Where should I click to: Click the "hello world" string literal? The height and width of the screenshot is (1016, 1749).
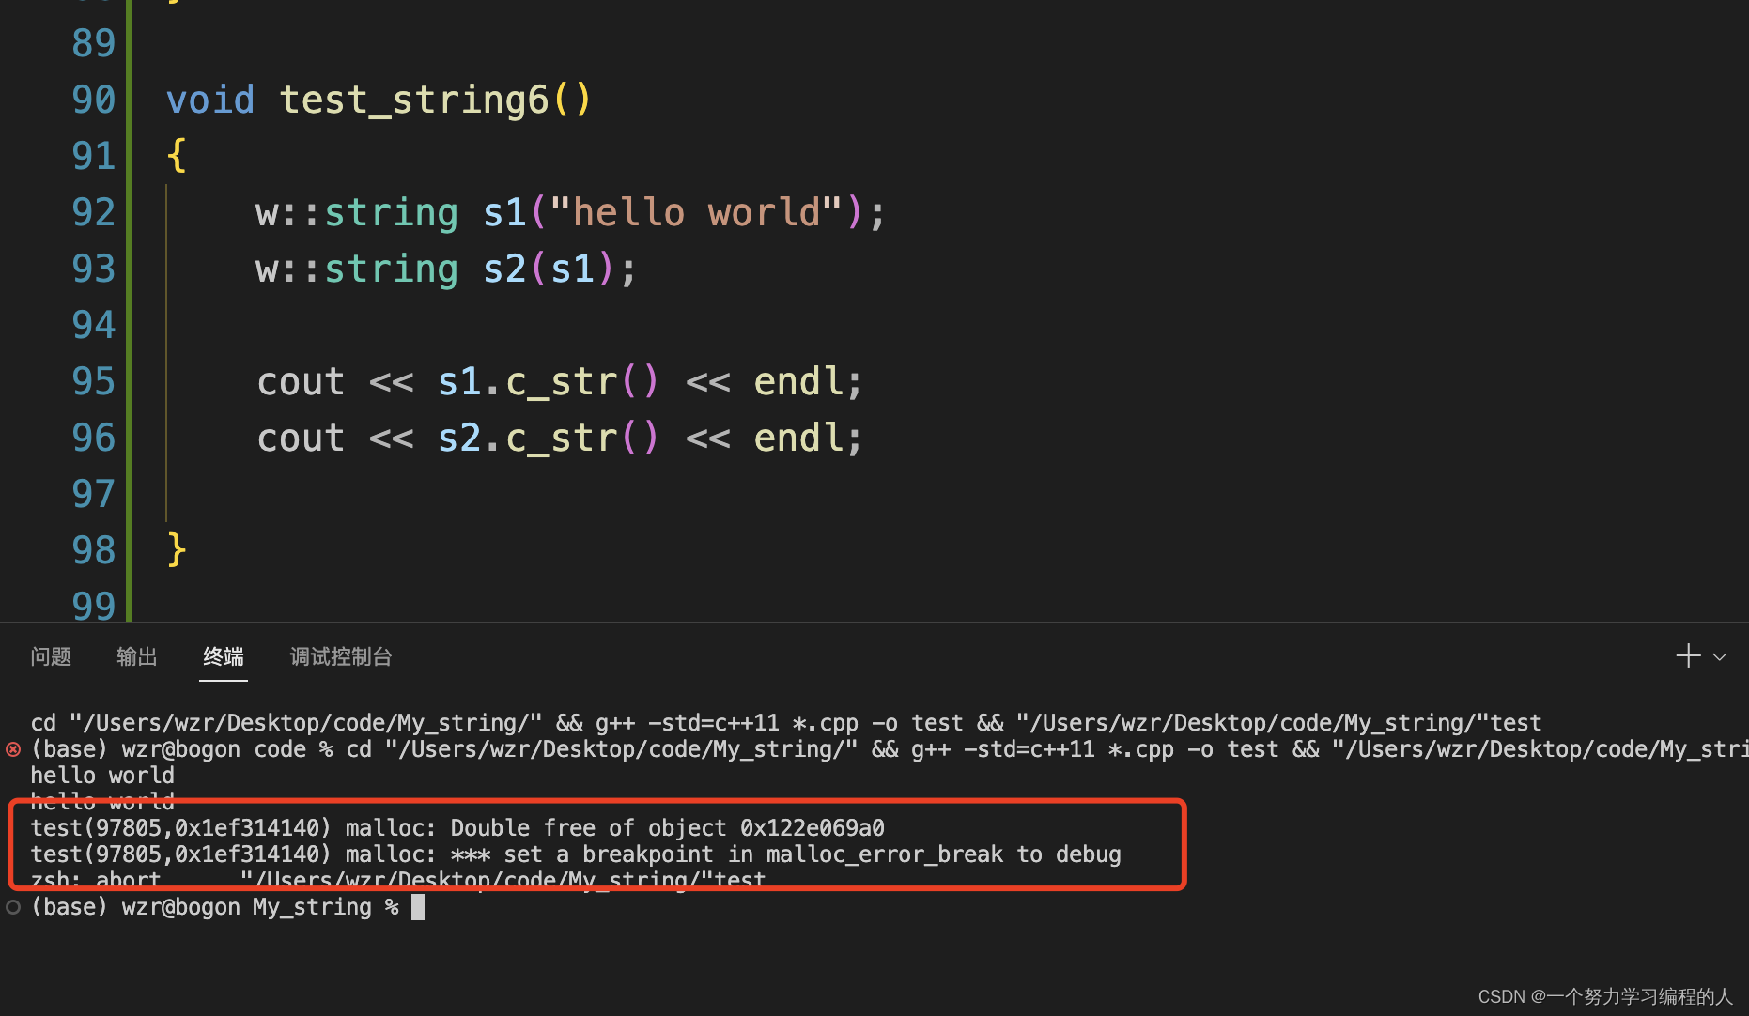click(x=696, y=212)
